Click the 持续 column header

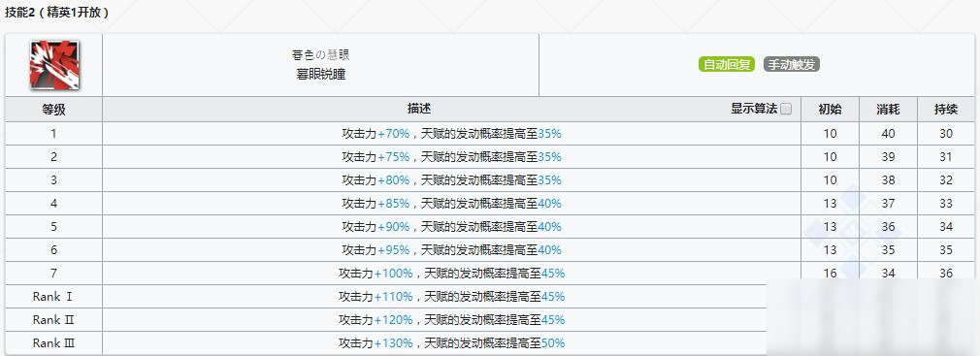click(x=946, y=110)
